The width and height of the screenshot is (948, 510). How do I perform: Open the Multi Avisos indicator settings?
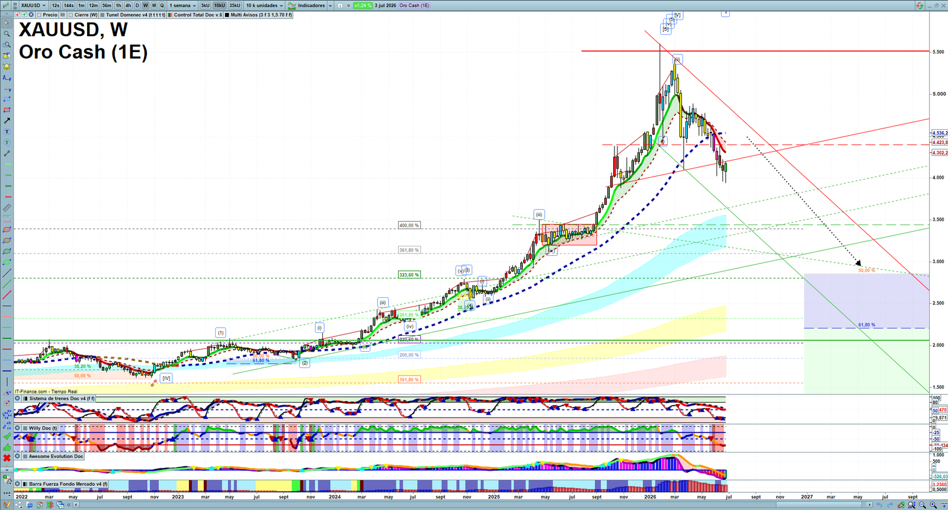tap(258, 15)
